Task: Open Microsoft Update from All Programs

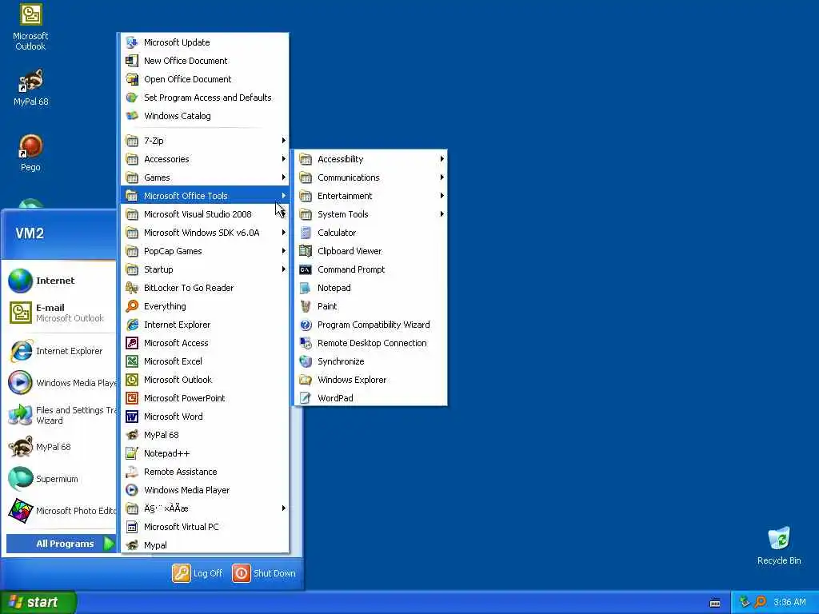Action: 205,42
